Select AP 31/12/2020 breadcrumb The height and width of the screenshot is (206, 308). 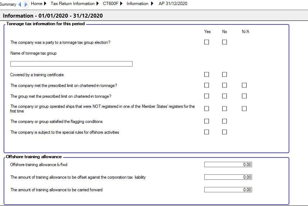[x=173, y=4]
